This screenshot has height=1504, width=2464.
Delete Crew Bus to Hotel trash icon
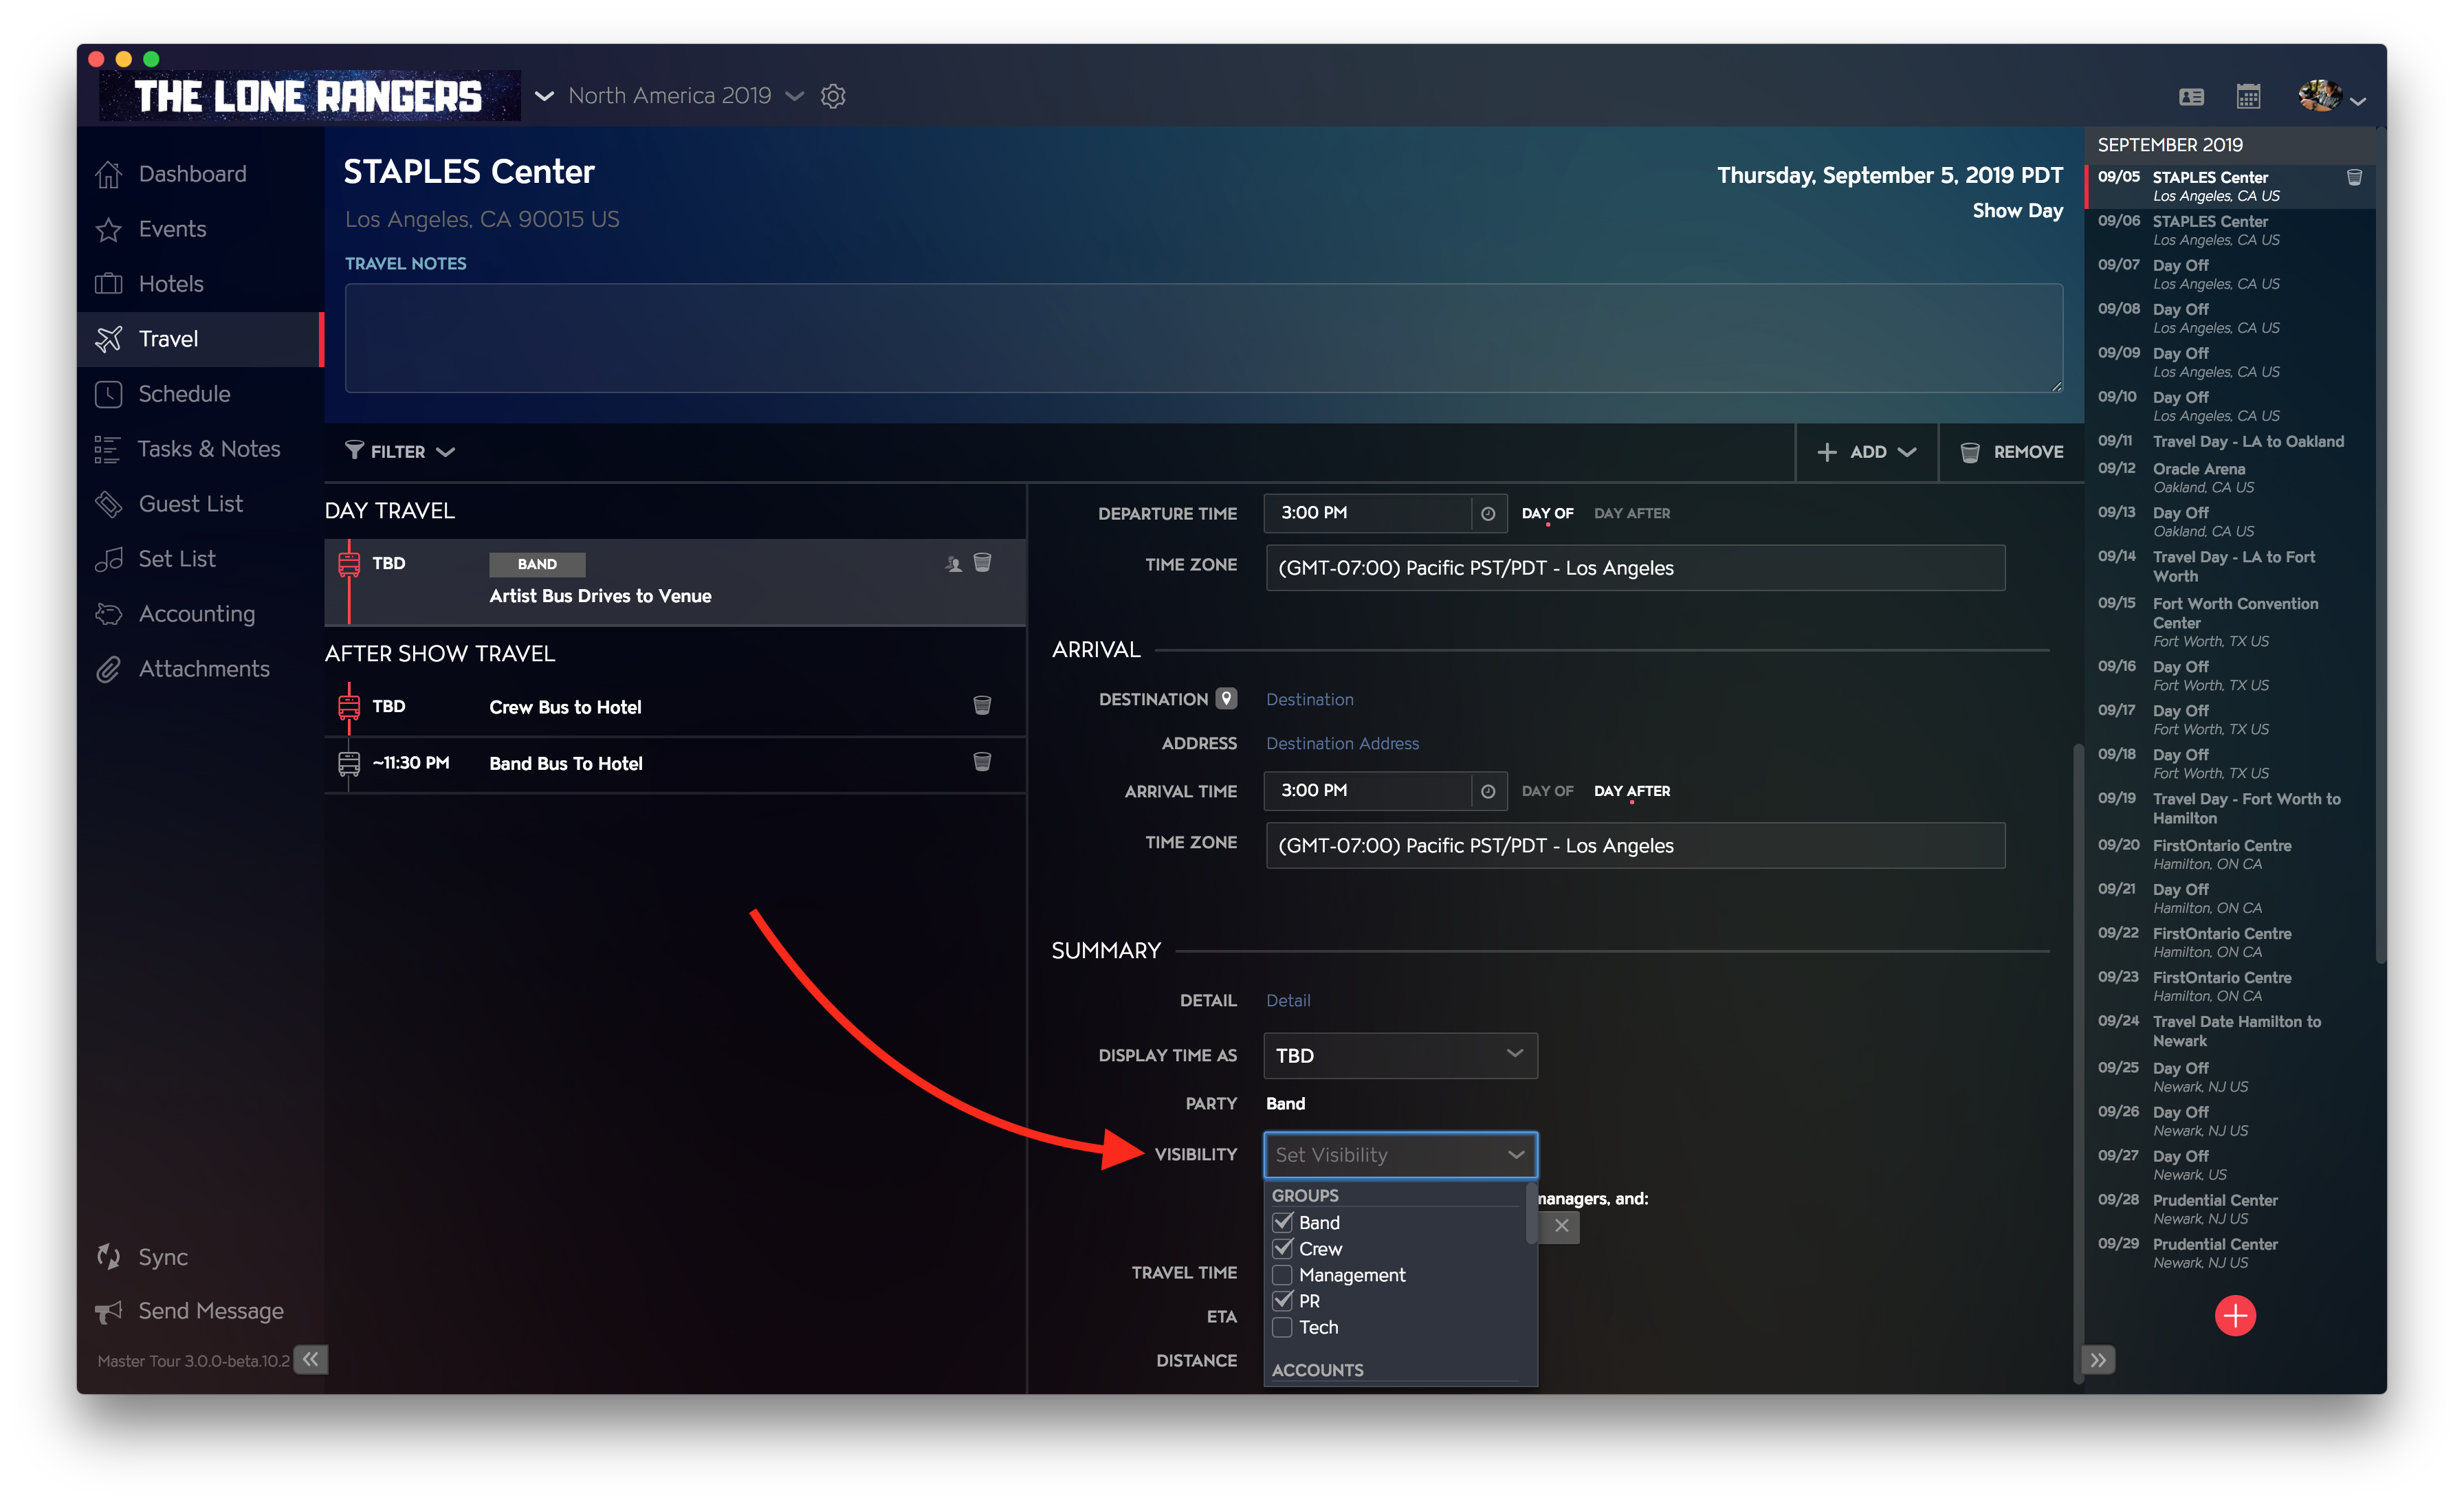click(x=983, y=706)
